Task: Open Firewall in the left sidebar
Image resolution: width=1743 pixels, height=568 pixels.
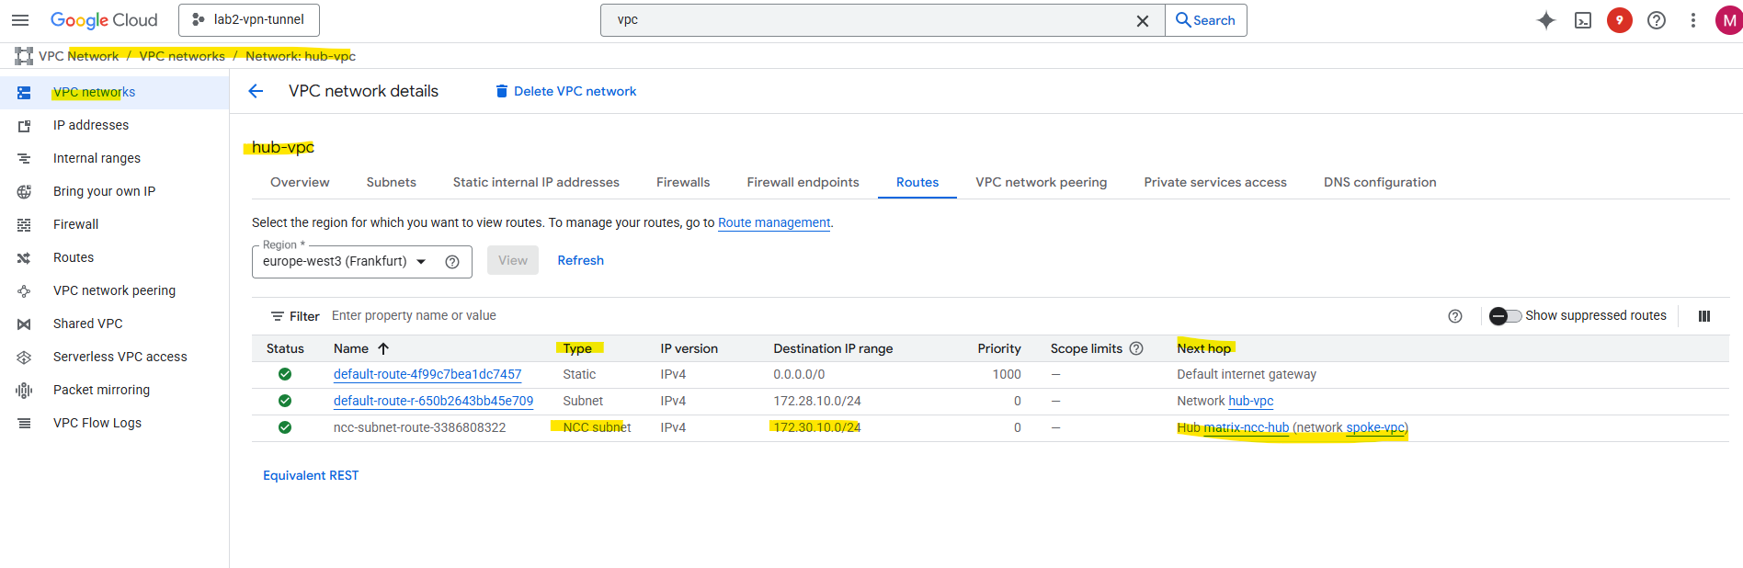Action: [75, 224]
